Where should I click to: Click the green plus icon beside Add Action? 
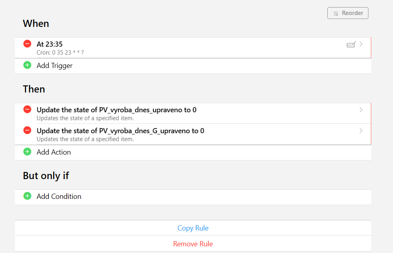pos(27,152)
